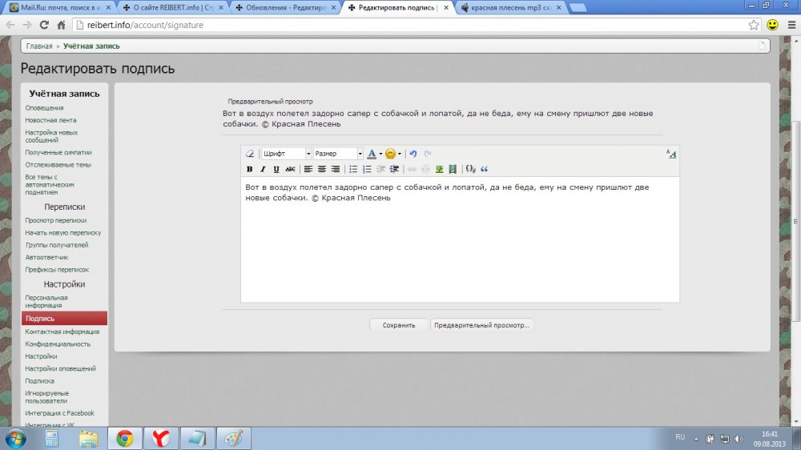Switch to О сайте REIBERT.info tab

tap(172, 8)
